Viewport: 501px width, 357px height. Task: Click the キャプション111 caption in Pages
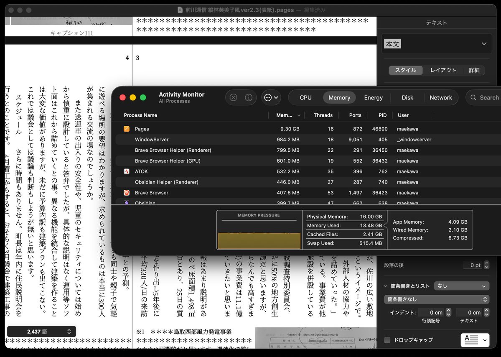click(71, 33)
